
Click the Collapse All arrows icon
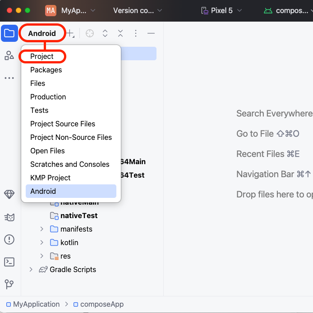tap(120, 33)
